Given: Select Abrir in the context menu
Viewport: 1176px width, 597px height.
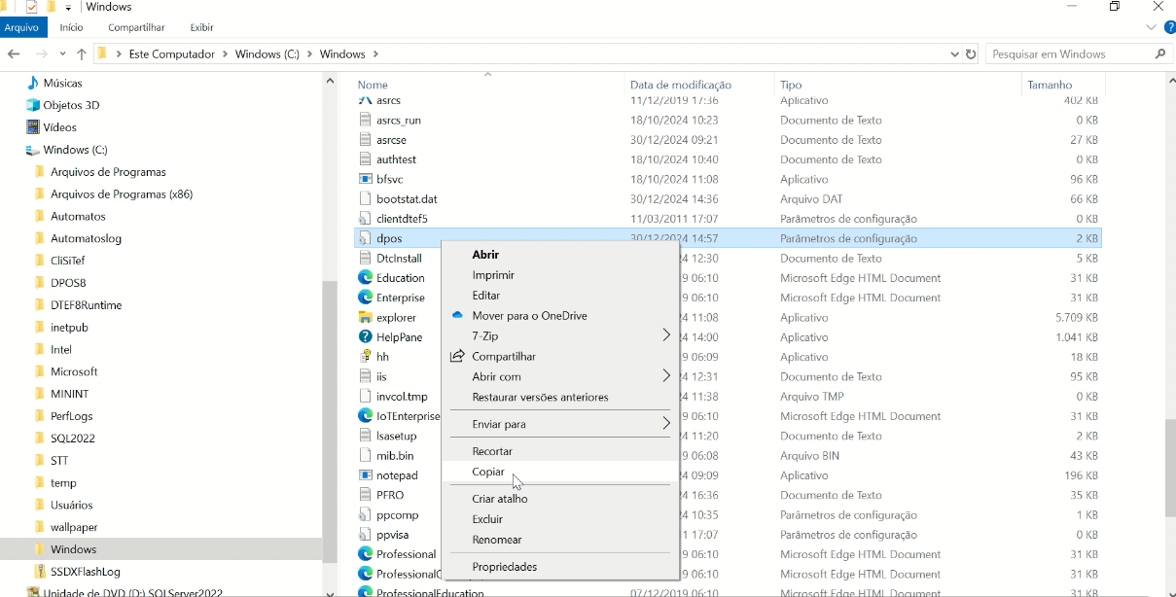Looking at the screenshot, I should [485, 255].
